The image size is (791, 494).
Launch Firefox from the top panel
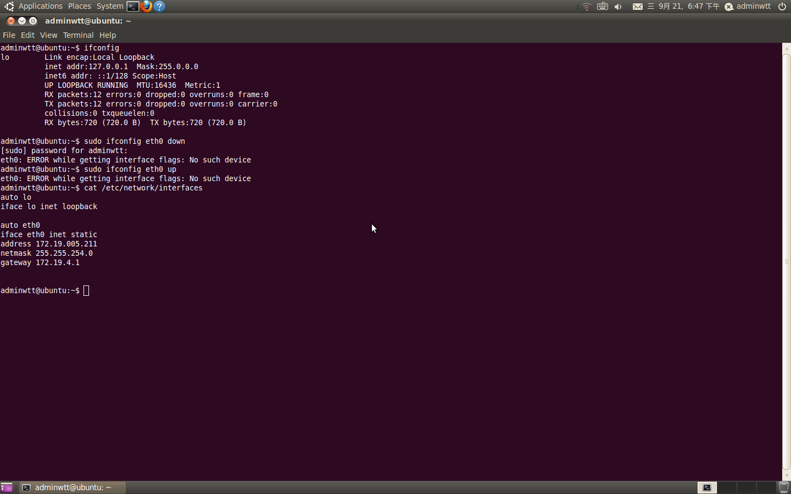click(x=146, y=7)
